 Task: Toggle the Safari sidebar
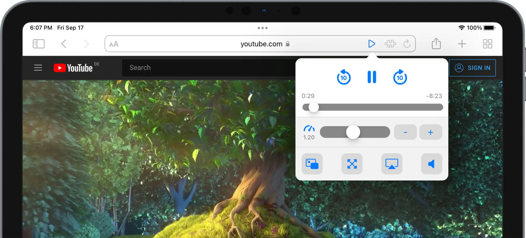coord(39,44)
